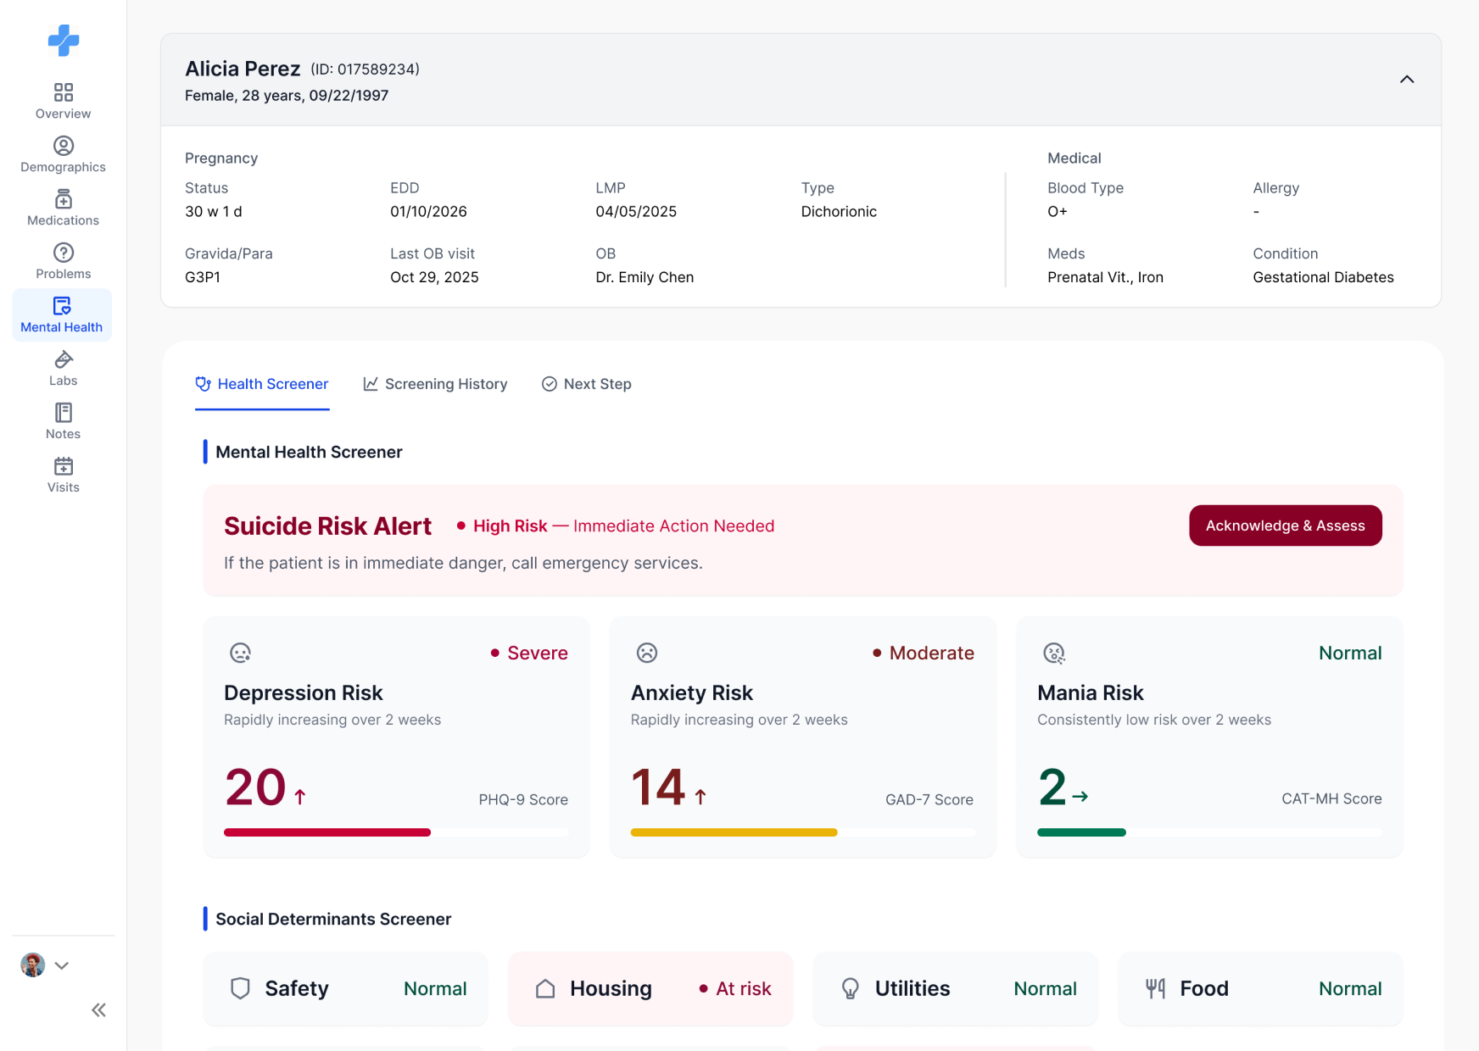Image resolution: width=1479 pixels, height=1051 pixels.
Task: Click the user avatar photo
Action: point(33,965)
